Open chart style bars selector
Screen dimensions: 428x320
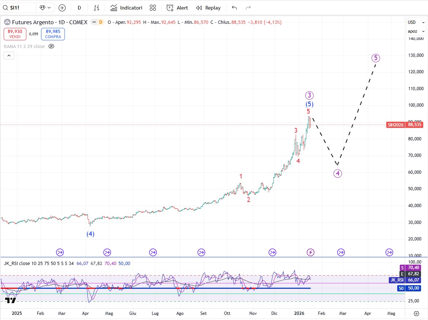(x=96, y=8)
